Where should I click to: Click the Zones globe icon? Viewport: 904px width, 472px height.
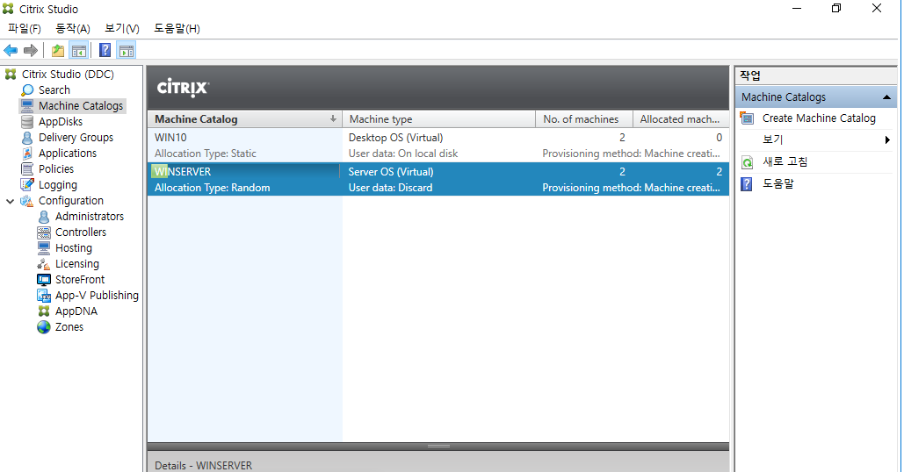(x=44, y=327)
